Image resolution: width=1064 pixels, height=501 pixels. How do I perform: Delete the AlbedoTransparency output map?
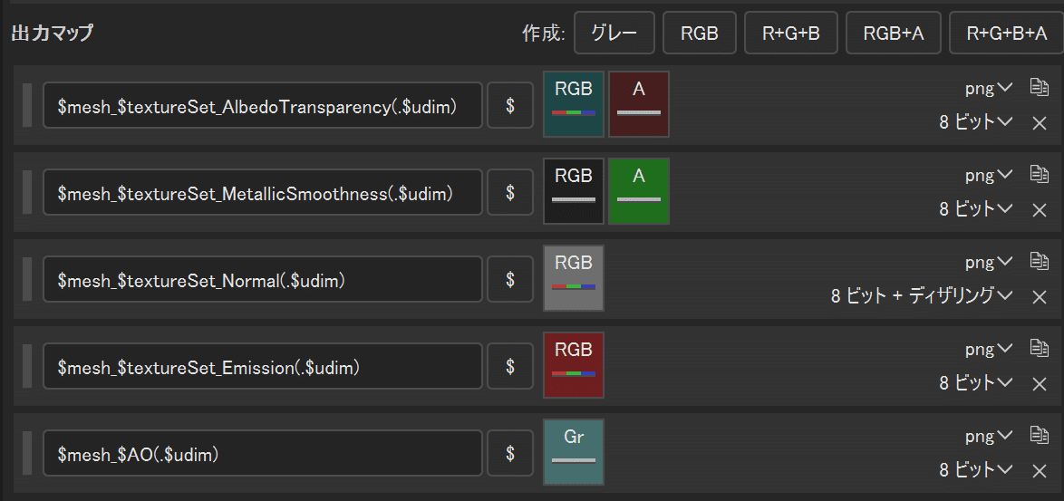point(1039,123)
